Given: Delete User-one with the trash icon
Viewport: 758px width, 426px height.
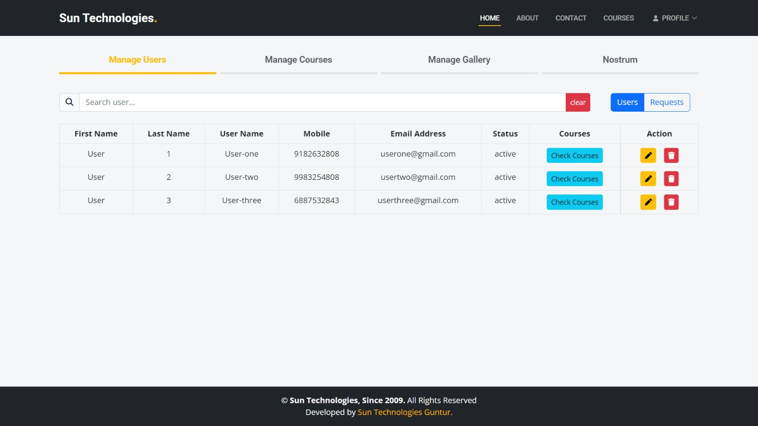Looking at the screenshot, I should pyautogui.click(x=671, y=155).
